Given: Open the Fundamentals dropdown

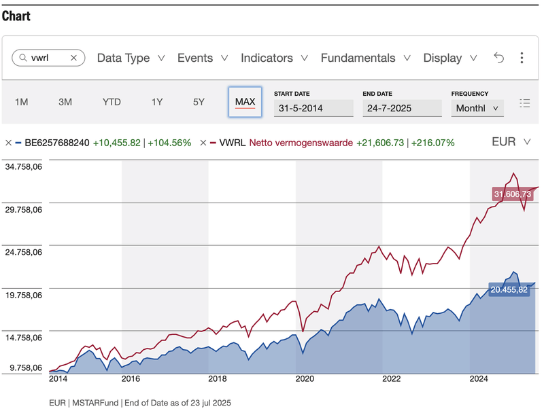Looking at the screenshot, I should (365, 58).
